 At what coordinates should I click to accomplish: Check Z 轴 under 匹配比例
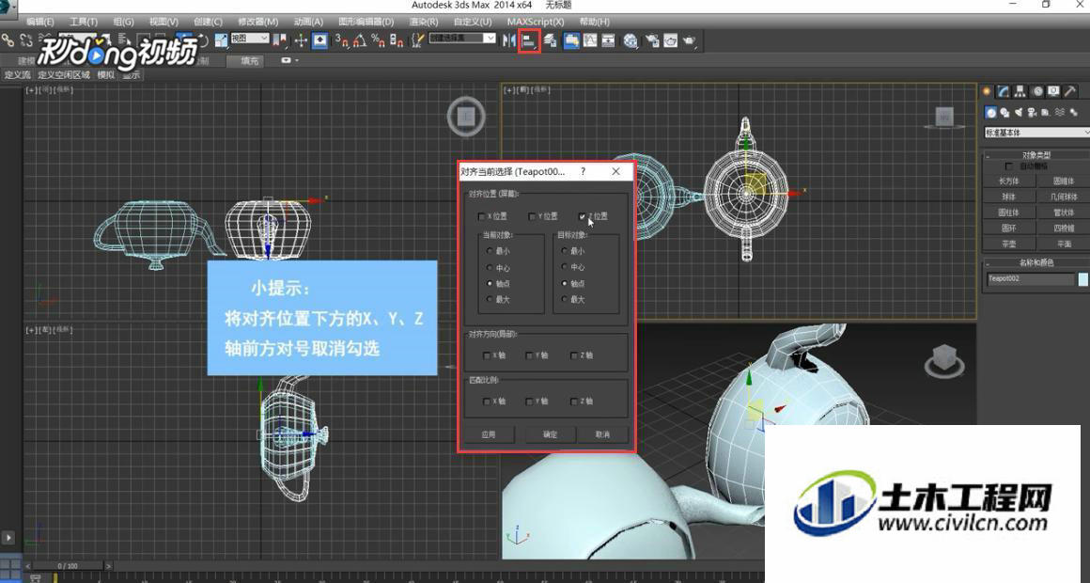[574, 402]
